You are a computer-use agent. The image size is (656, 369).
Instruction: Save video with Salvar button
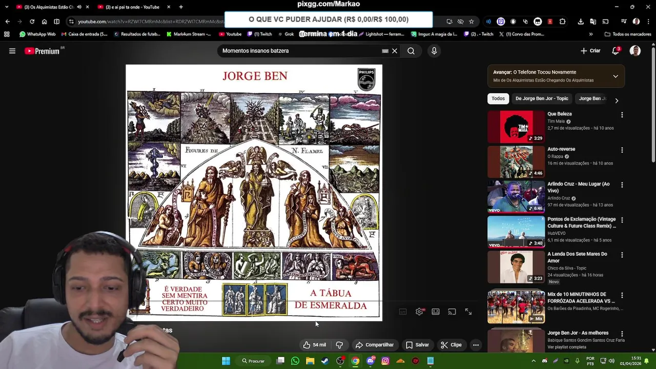point(417,345)
